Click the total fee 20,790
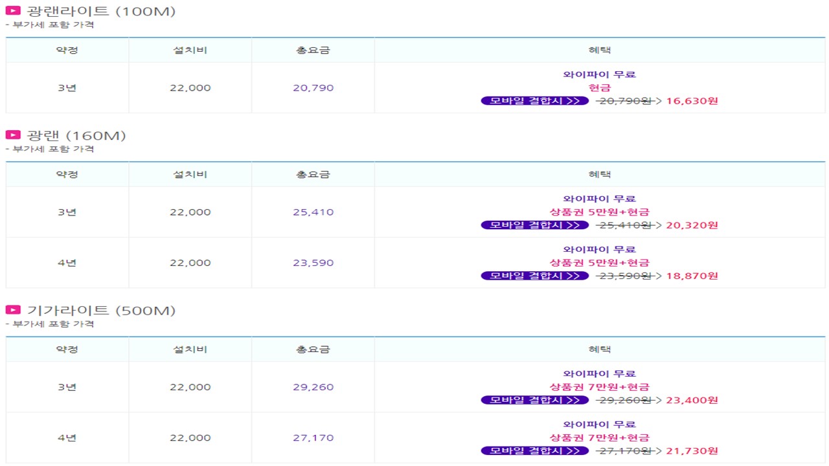The image size is (829, 466). 313,88
